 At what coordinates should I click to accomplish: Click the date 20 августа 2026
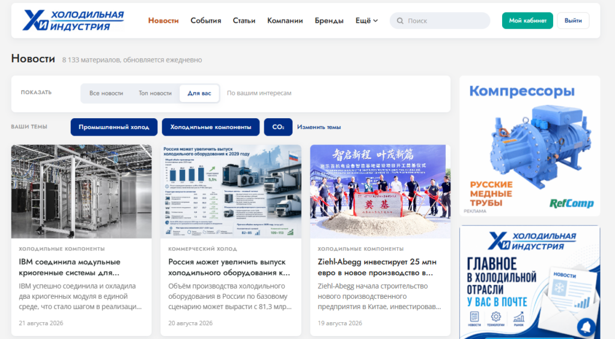tap(190, 323)
